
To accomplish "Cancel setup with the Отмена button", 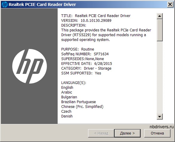I will [x=157, y=133].
